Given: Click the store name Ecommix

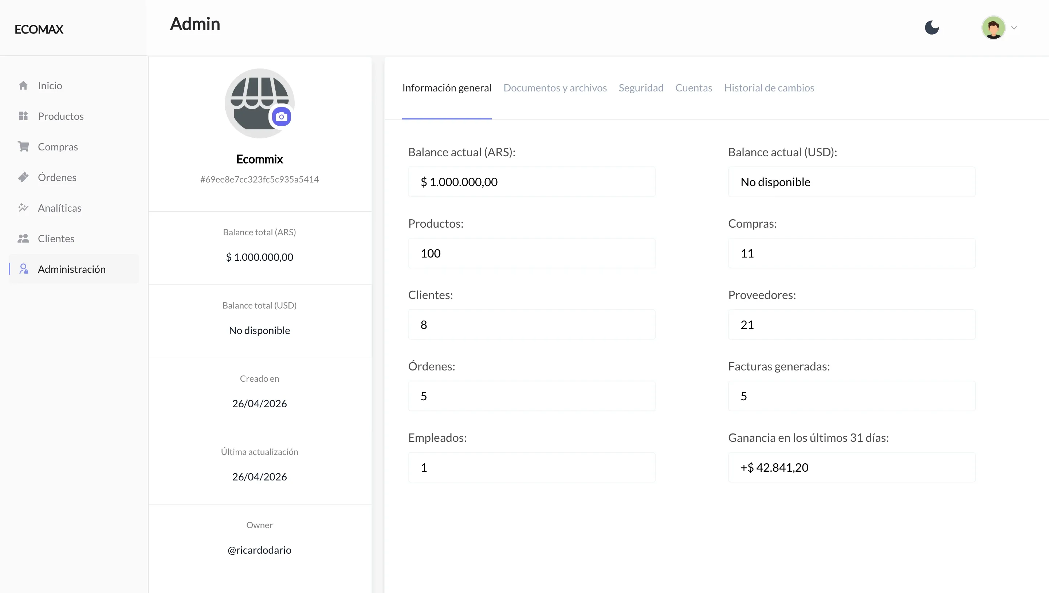Looking at the screenshot, I should pos(259,159).
